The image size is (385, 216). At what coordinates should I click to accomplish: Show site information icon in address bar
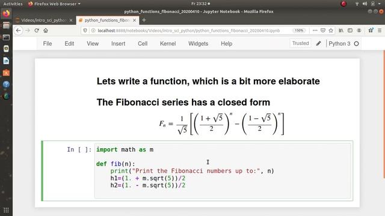pos(93,31)
